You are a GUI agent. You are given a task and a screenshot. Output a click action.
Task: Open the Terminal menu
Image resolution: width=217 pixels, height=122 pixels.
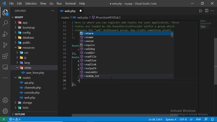pyautogui.click(x=70, y=3)
